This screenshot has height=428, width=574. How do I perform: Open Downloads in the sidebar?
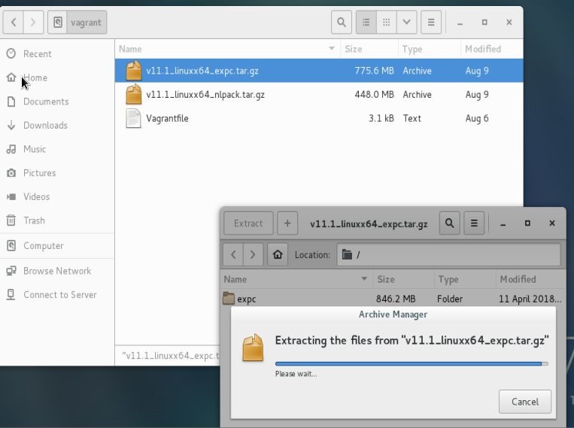click(45, 126)
